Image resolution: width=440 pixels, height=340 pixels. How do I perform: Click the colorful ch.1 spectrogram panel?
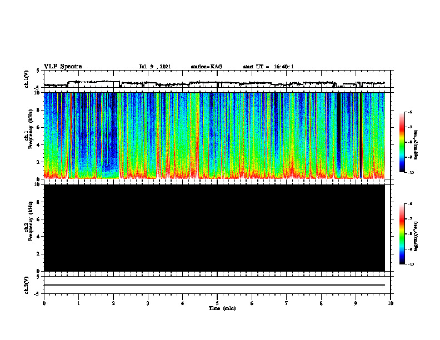coord(214,136)
